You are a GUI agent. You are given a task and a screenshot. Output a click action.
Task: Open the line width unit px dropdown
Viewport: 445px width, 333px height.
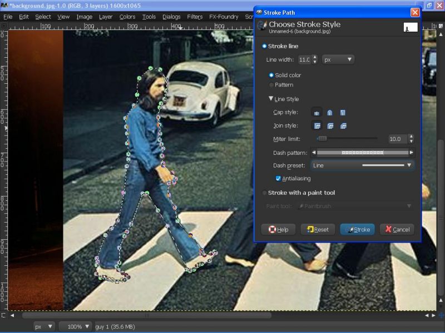[x=338, y=59]
